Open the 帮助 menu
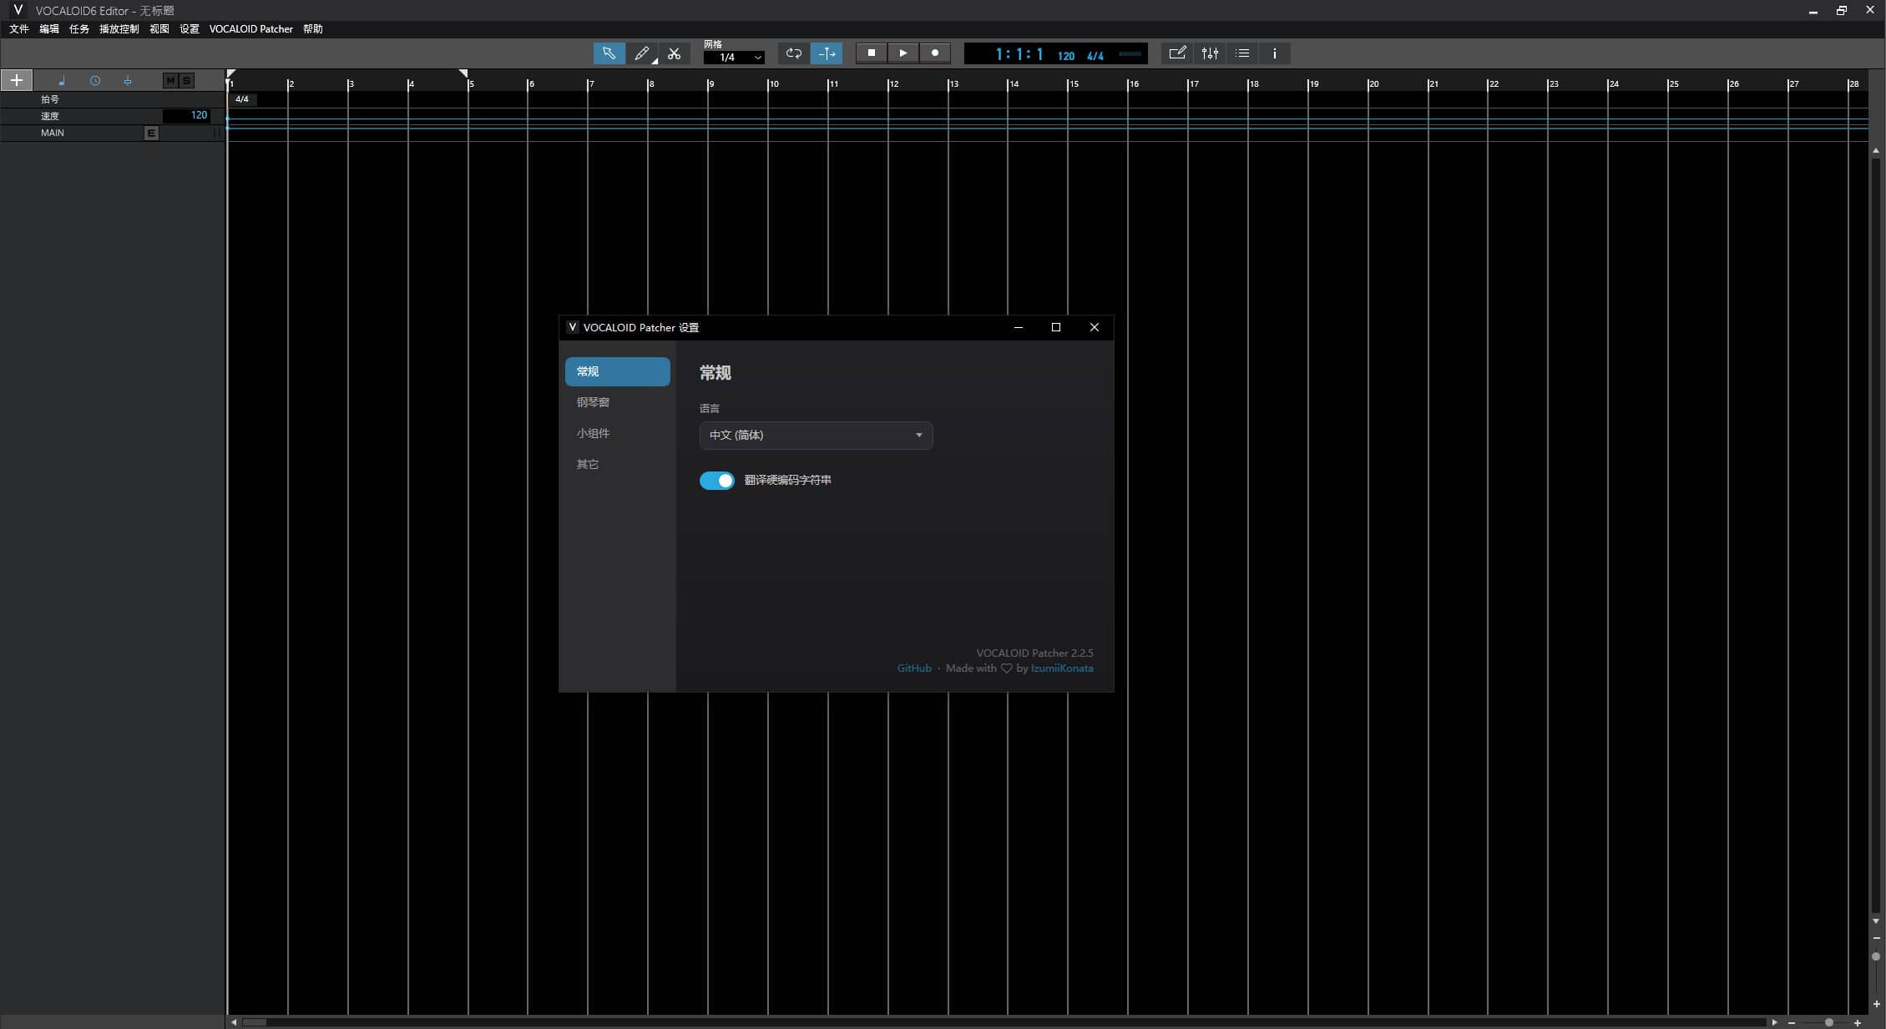 pyautogui.click(x=313, y=29)
